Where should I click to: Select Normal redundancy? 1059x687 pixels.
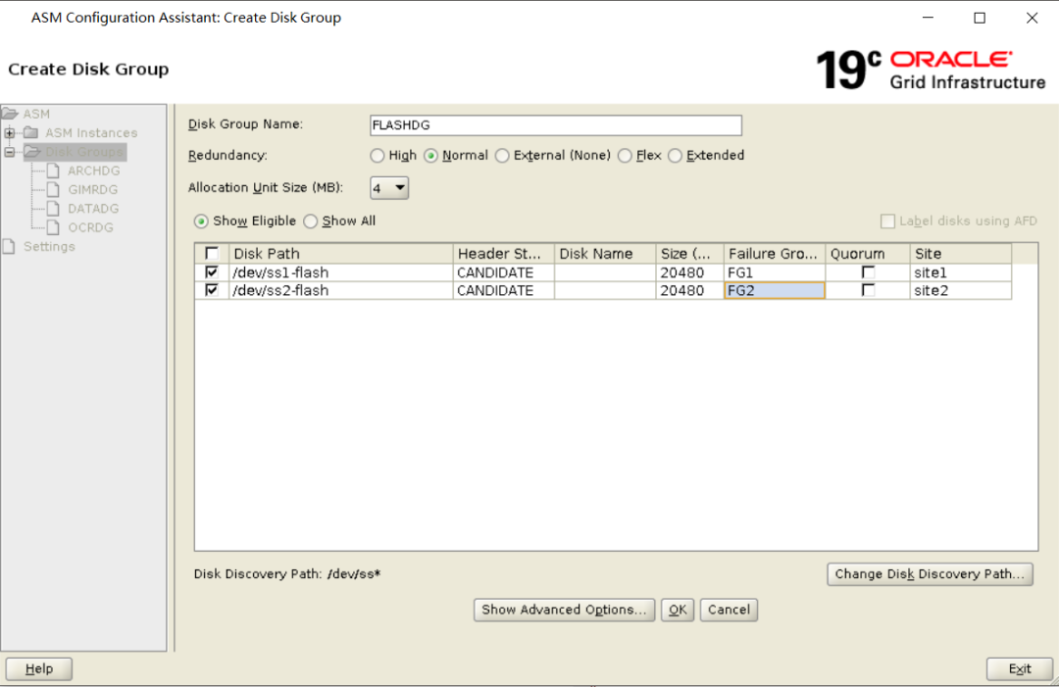point(430,156)
